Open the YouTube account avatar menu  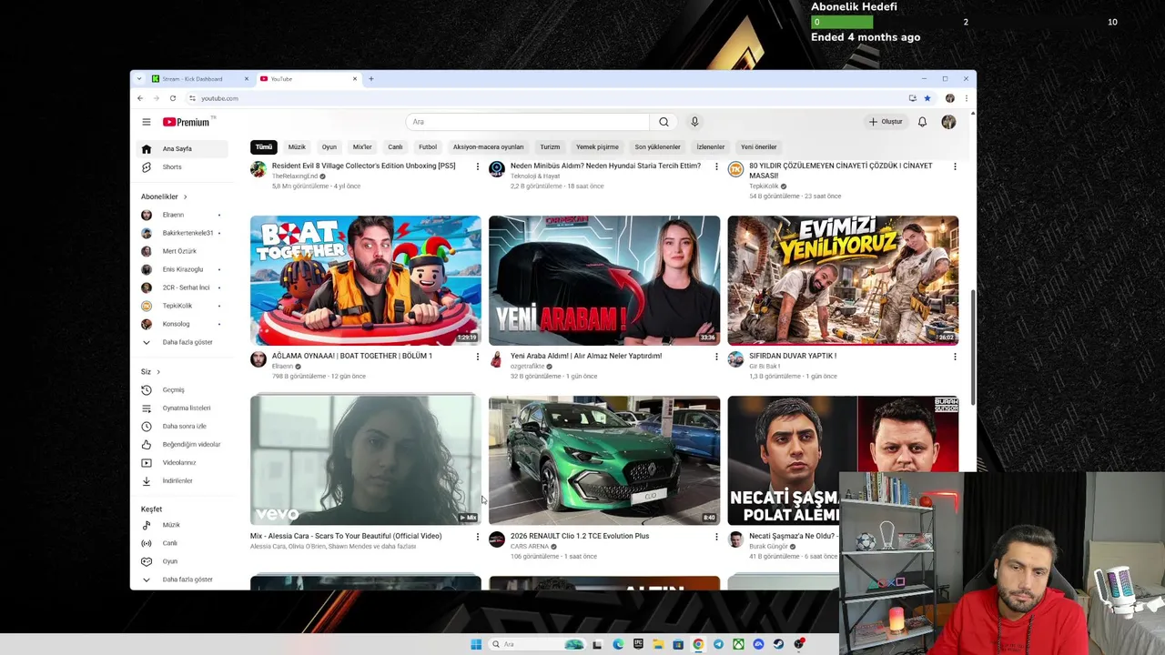(x=948, y=122)
